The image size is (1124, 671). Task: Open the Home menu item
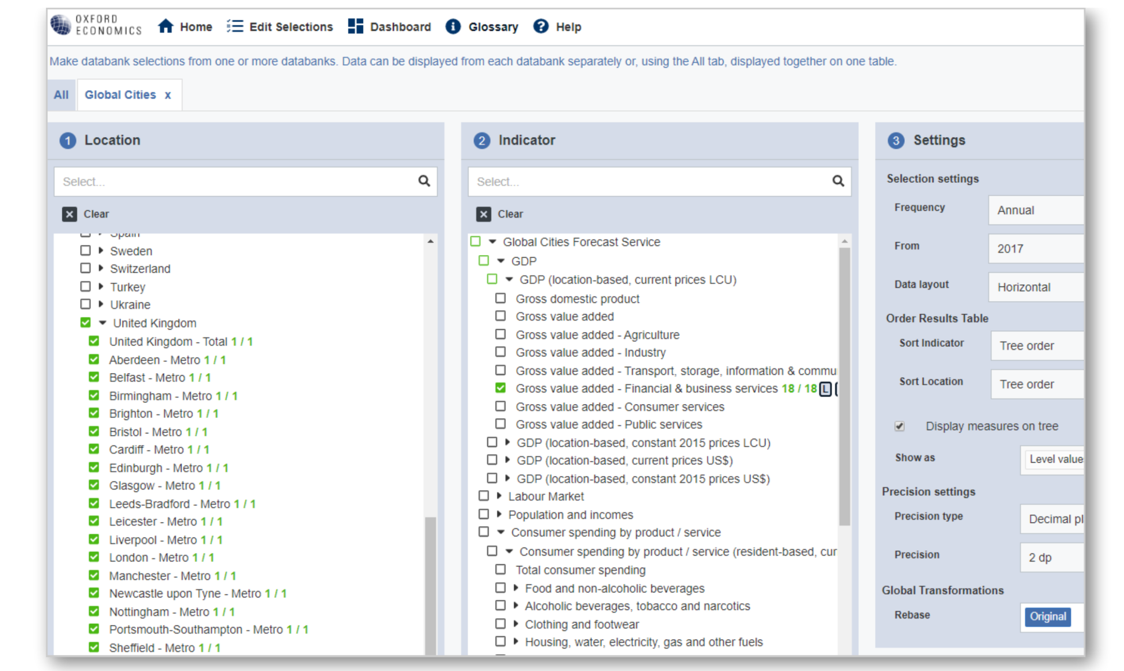pos(196,27)
